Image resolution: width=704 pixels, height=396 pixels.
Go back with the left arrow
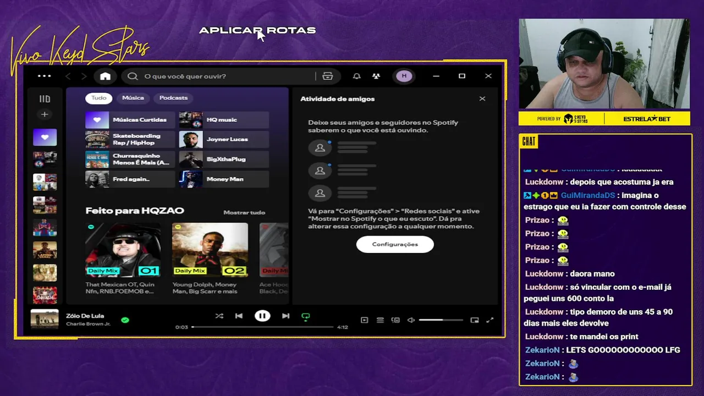tap(68, 76)
